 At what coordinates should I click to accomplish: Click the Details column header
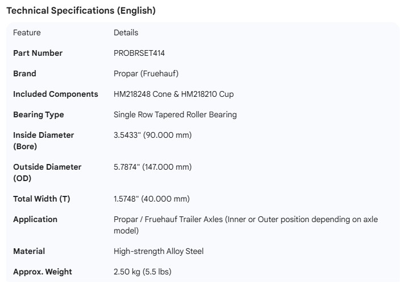point(126,32)
